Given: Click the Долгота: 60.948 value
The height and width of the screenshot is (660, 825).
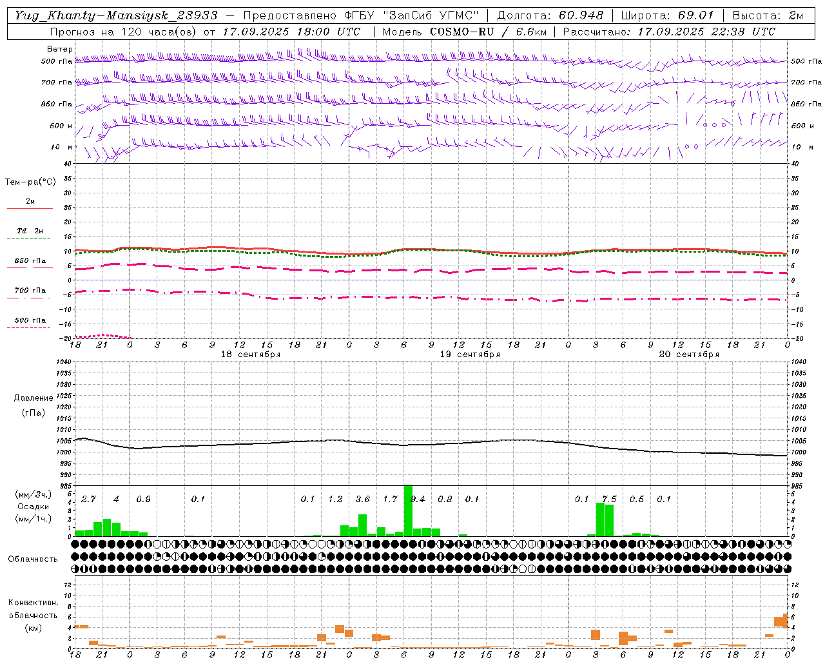Looking at the screenshot, I should click(550, 15).
